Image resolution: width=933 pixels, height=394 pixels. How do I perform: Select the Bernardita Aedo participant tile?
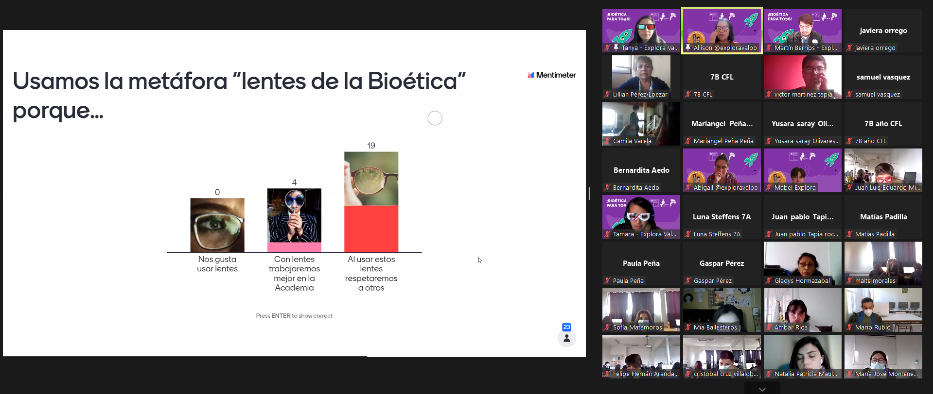(x=641, y=170)
